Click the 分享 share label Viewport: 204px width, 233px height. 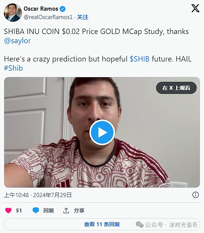79,210
